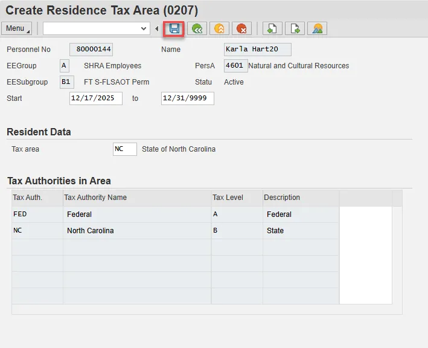428x348 pixels.
Task: Click the Overview mountain icon
Action: 317,28
